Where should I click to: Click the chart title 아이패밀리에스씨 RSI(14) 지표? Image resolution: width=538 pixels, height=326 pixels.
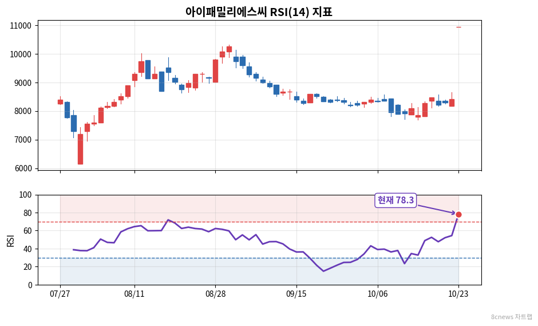coord(259,11)
